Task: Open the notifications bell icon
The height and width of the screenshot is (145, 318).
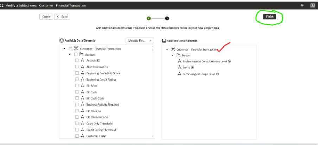Action: pyautogui.click(x=302, y=5)
